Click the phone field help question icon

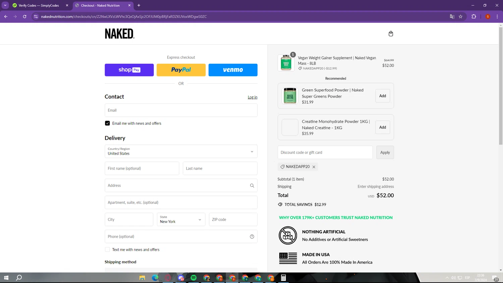pos(252,236)
